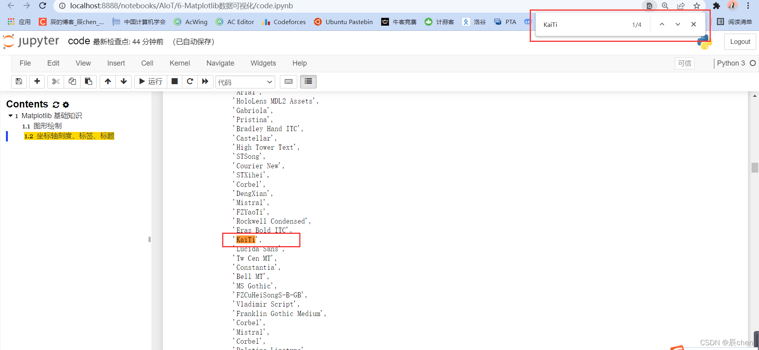This screenshot has height=350, width=759.
Task: Click the find bar search field
Action: 584,24
